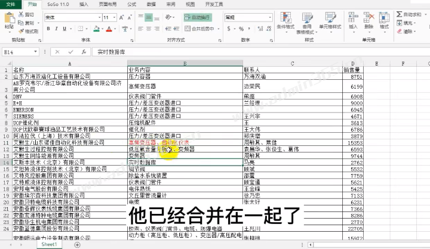The width and height of the screenshot is (430, 249).
Task: Toggle italic formatting
Action: pos(56,29)
